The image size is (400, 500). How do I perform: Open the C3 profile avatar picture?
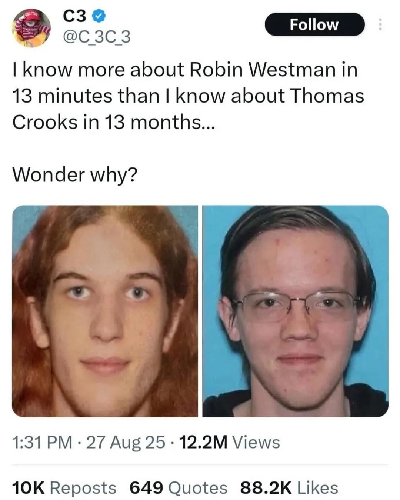coord(31,28)
